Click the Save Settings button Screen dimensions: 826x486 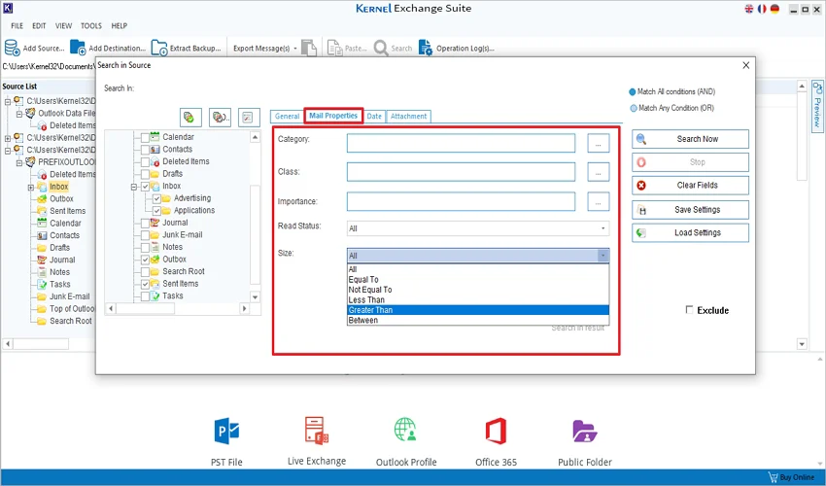(x=690, y=210)
